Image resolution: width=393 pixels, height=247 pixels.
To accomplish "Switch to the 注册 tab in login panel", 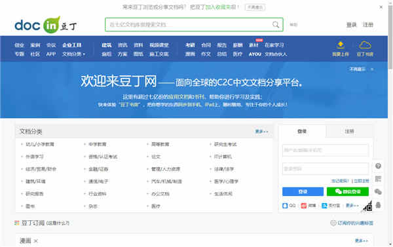I will [349, 131].
